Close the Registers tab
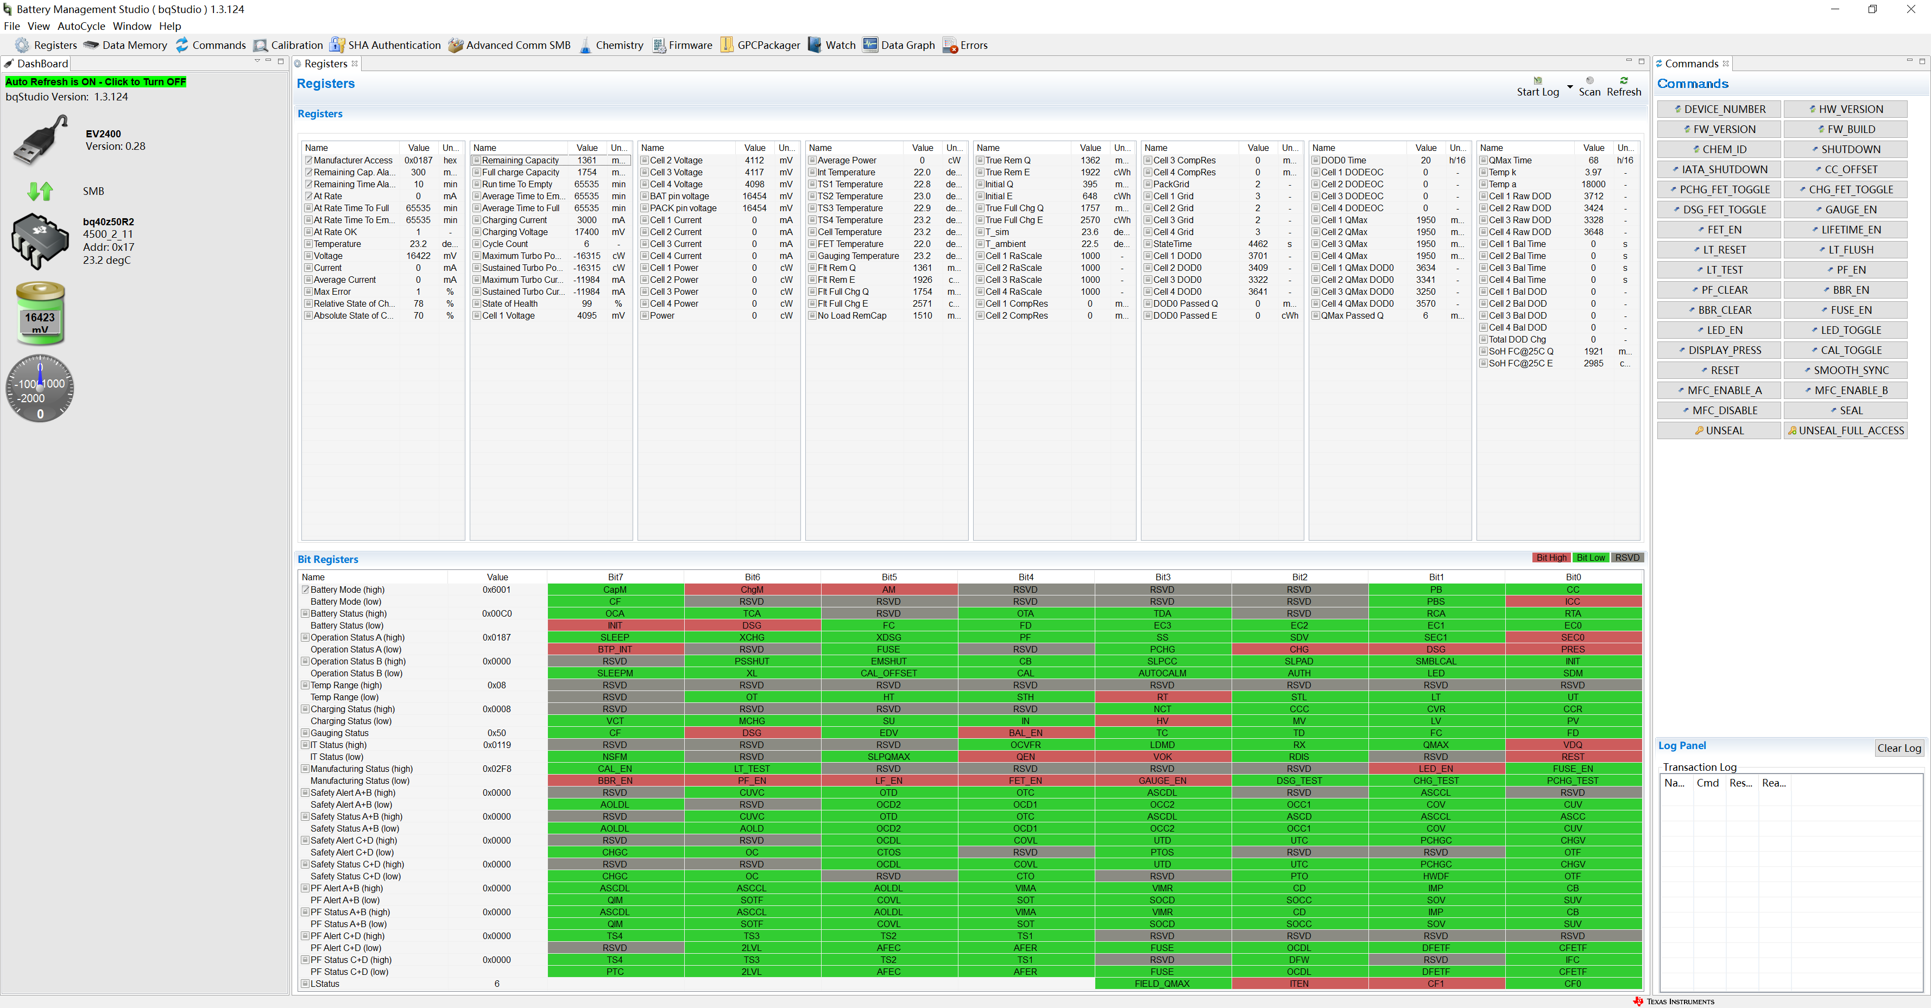 coord(355,64)
